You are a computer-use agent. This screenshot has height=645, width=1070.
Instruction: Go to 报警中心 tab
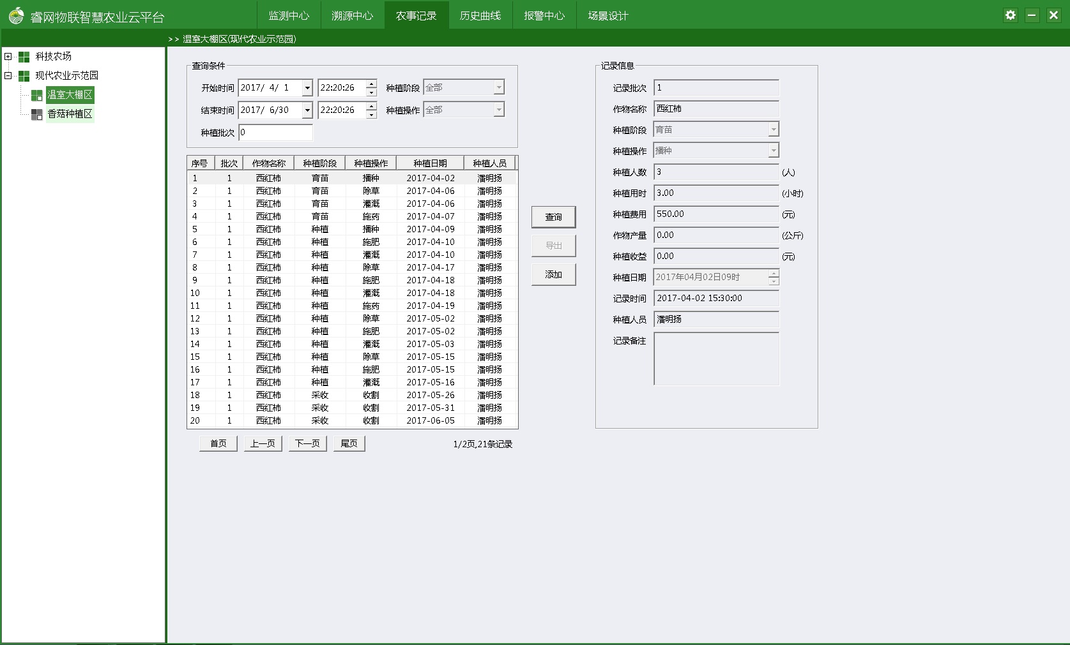[x=544, y=15]
